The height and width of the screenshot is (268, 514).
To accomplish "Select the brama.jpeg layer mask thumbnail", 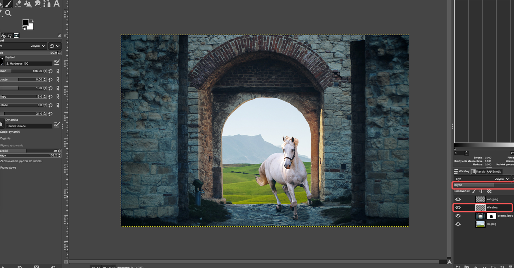I will 491,216.
